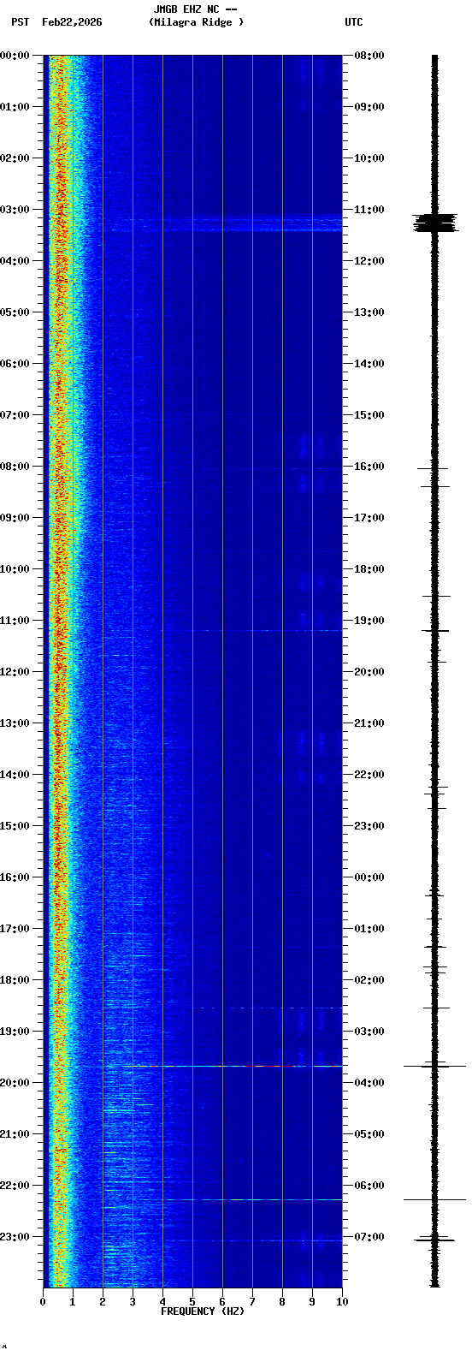Select the 01:00 label on the PST axis

(15, 107)
